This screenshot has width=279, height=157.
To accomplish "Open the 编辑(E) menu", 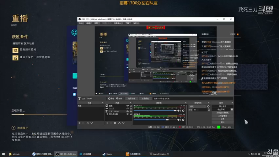I will coord(89,23).
